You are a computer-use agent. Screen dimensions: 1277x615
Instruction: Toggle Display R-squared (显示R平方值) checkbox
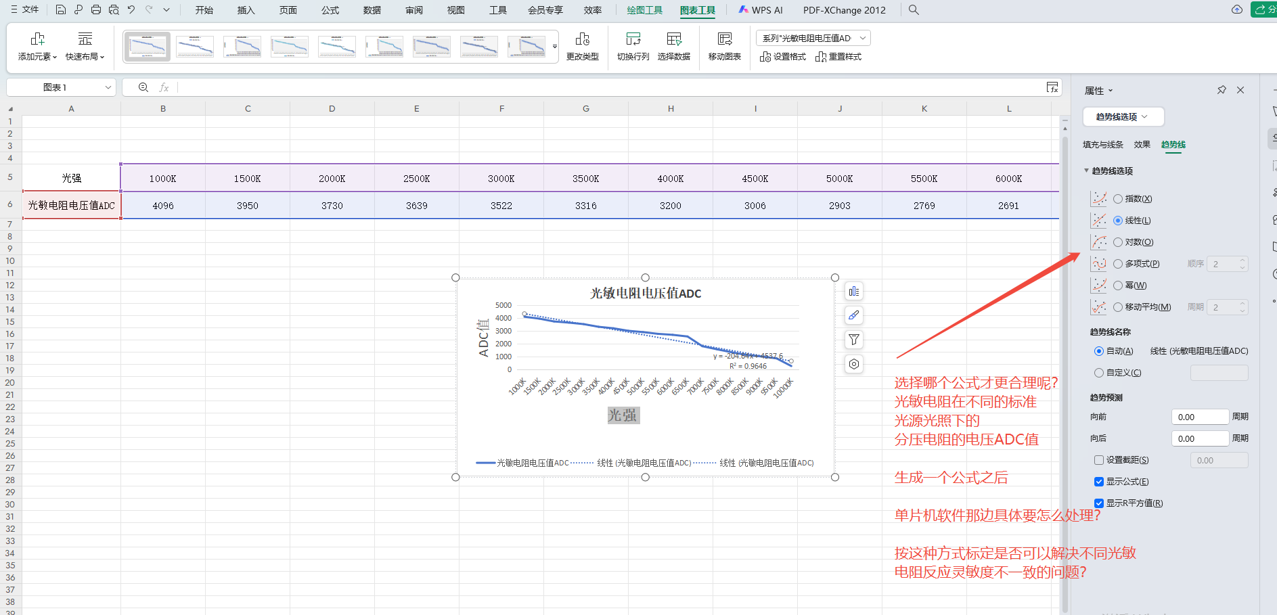pos(1099,503)
